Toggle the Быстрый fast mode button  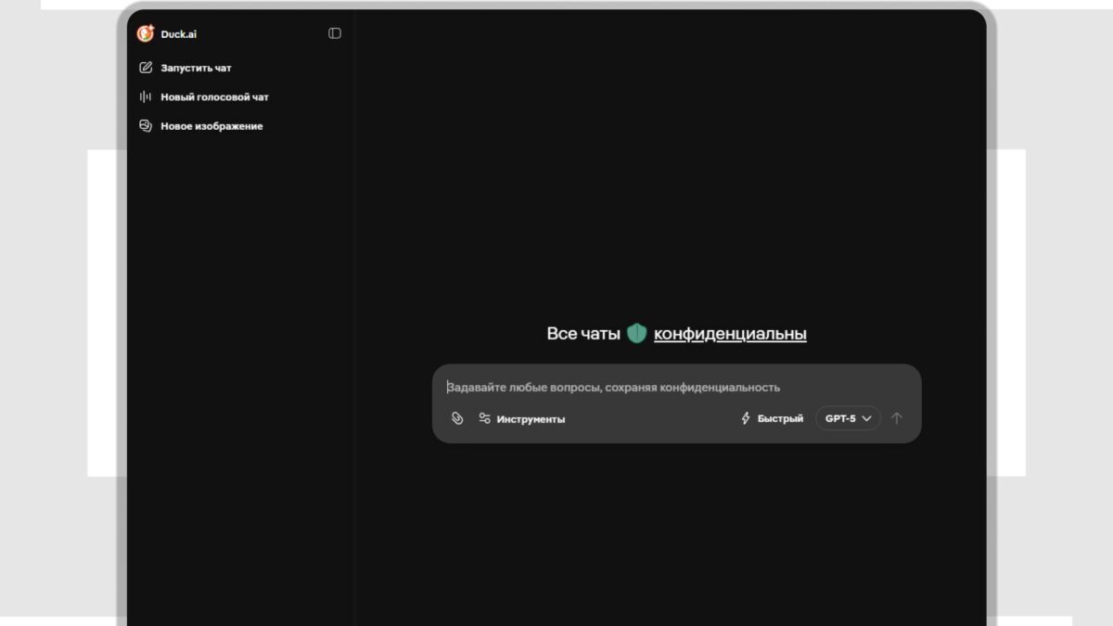pyautogui.click(x=772, y=418)
